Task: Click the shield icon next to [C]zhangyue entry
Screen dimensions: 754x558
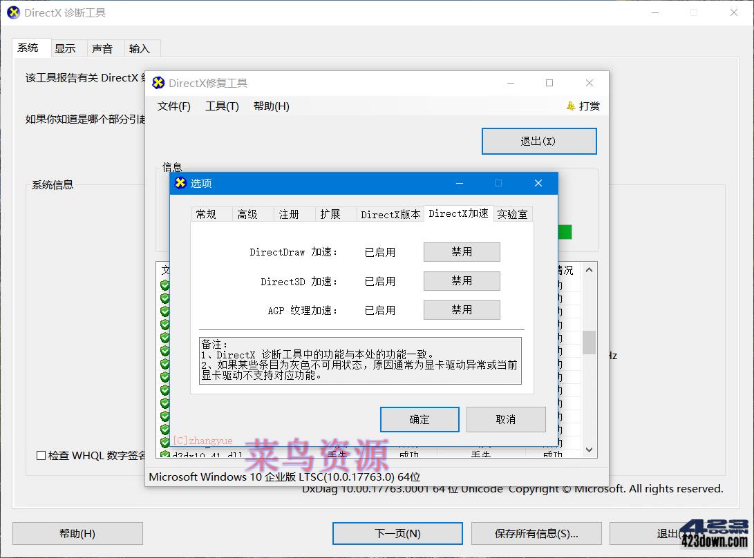Action: click(164, 441)
